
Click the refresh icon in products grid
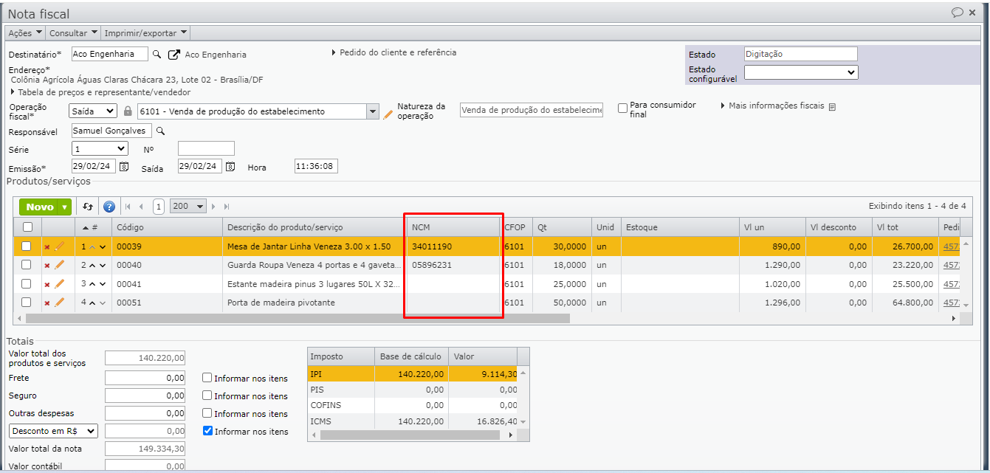pos(88,207)
